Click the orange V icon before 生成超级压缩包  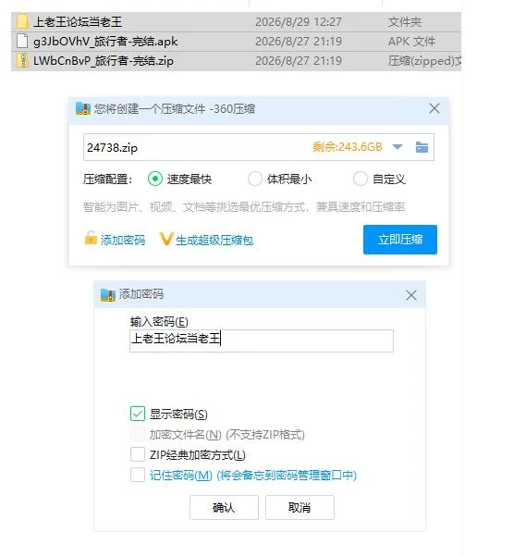point(165,239)
